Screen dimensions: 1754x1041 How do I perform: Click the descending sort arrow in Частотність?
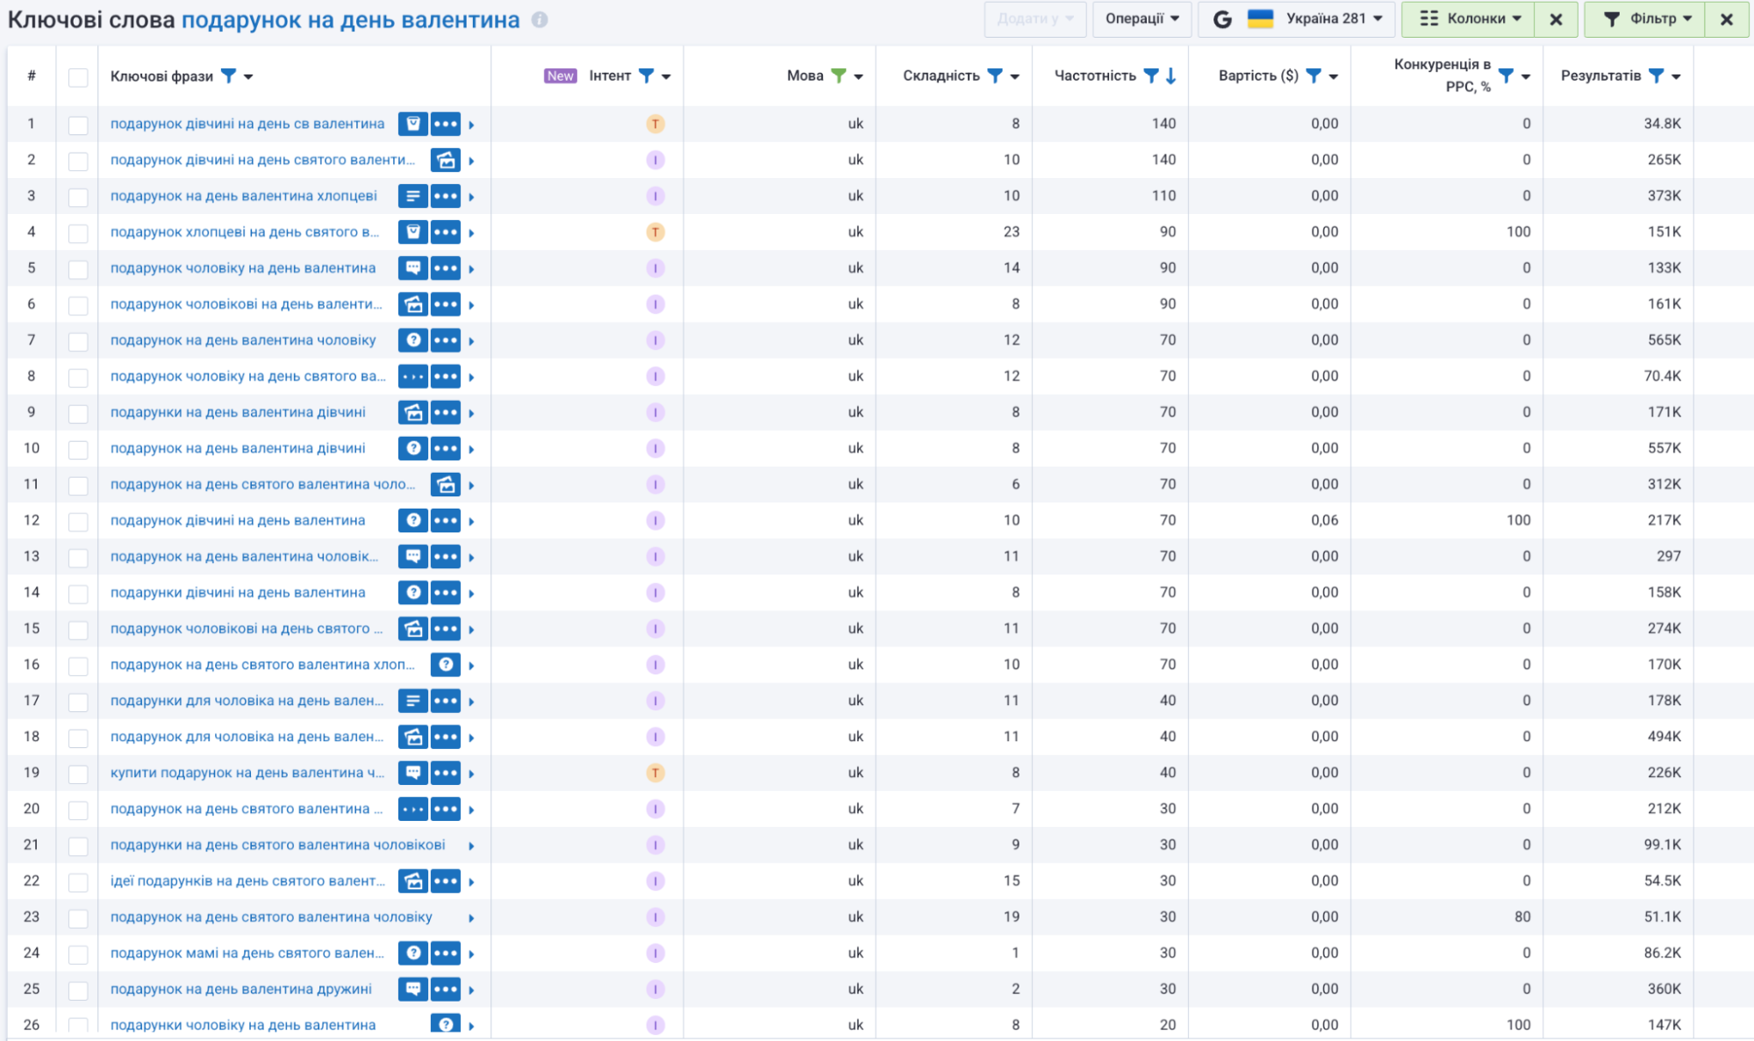1171,76
